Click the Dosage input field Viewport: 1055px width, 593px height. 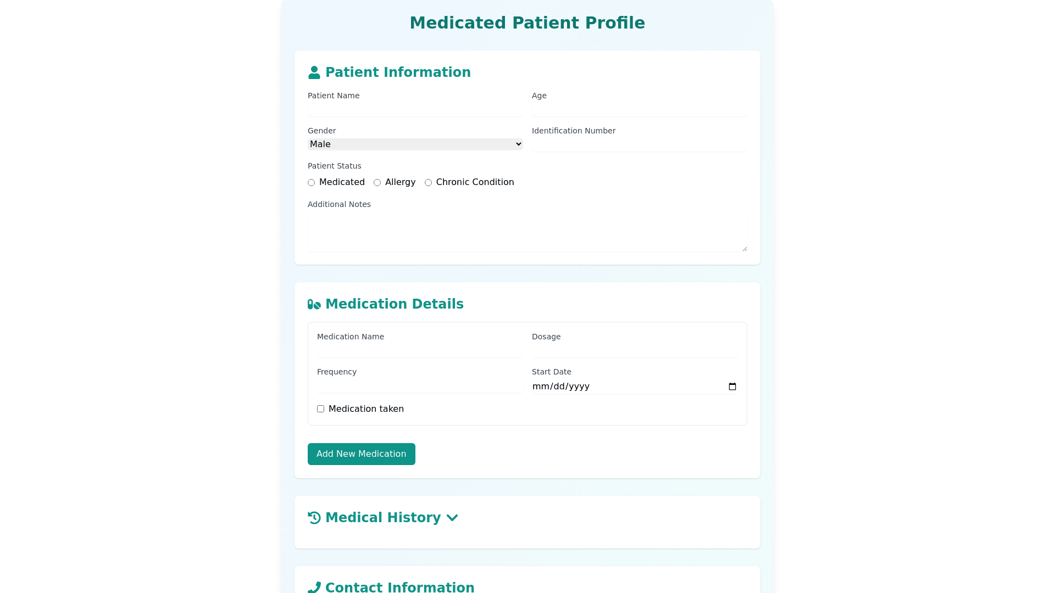(635, 351)
